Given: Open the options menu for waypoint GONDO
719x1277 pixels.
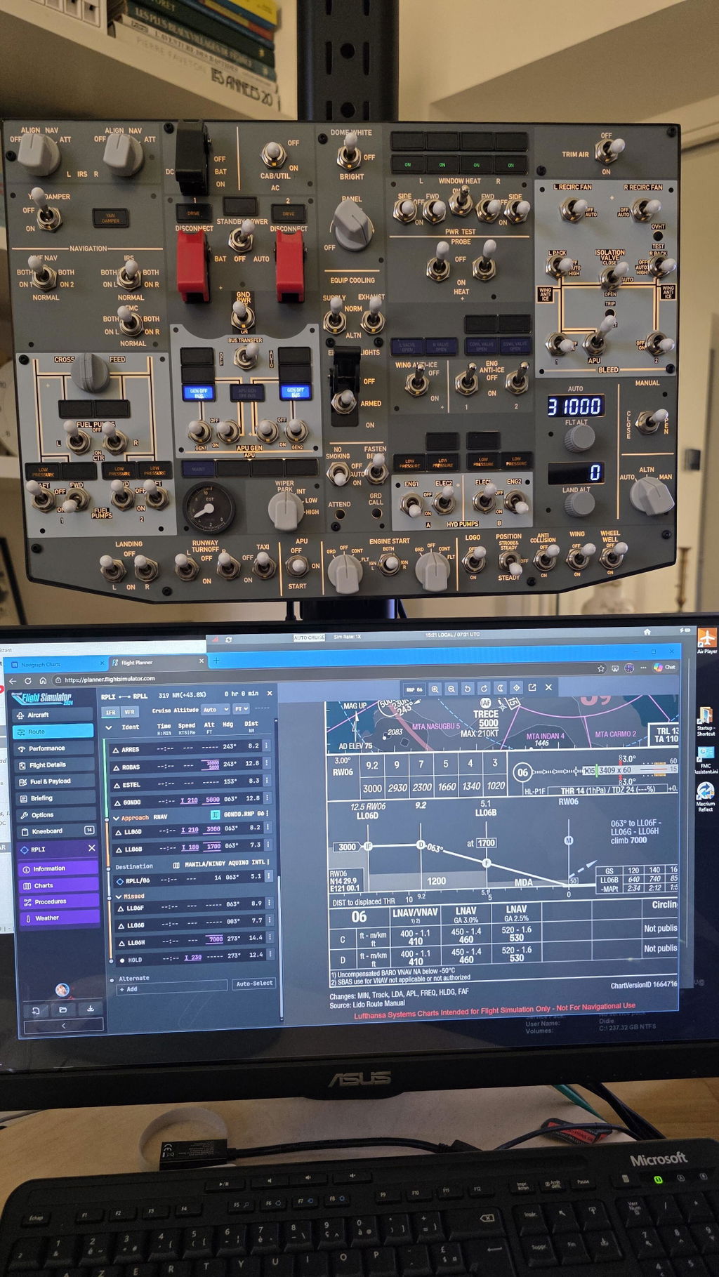Looking at the screenshot, I should [268, 798].
